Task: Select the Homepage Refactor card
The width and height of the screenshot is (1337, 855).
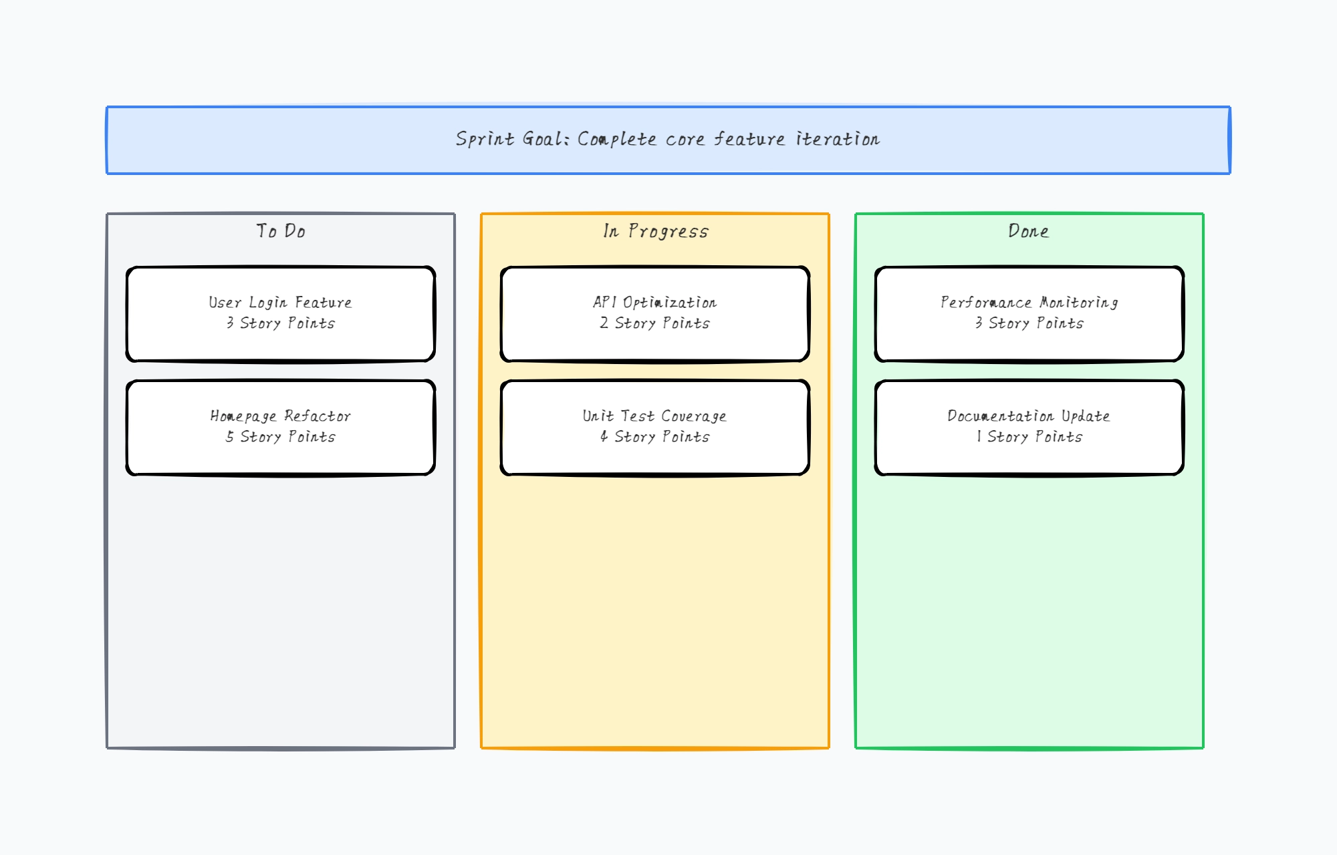Action: [x=280, y=427]
